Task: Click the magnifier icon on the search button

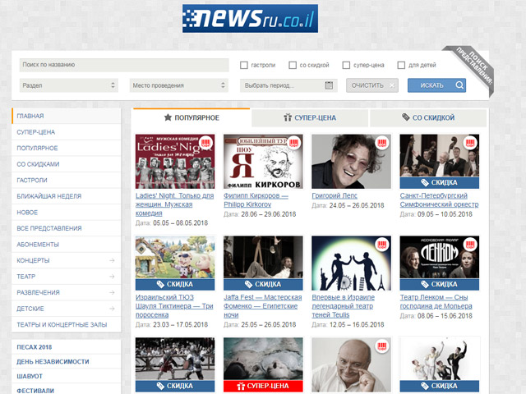Action: [x=459, y=85]
